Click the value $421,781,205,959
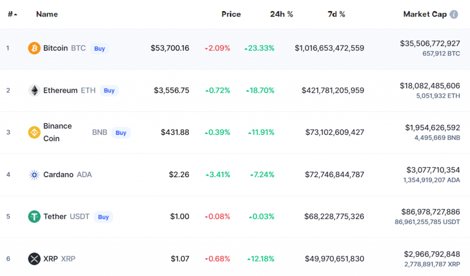The width and height of the screenshot is (470, 276). (x=333, y=90)
